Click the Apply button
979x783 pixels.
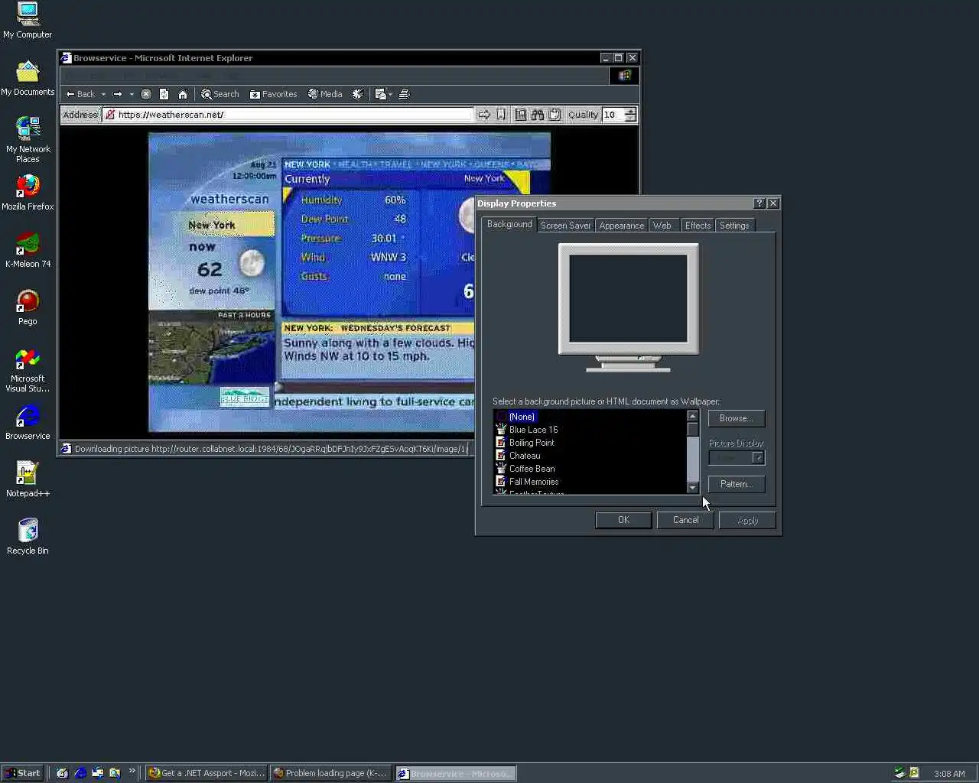point(747,521)
